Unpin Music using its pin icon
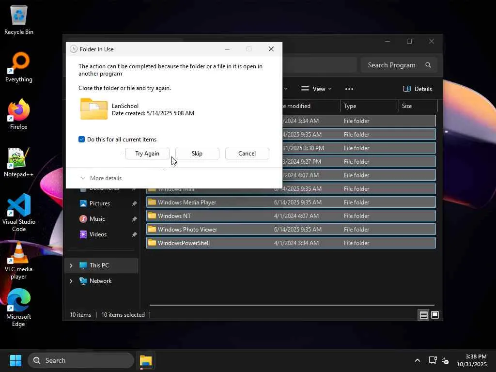 coord(135,219)
